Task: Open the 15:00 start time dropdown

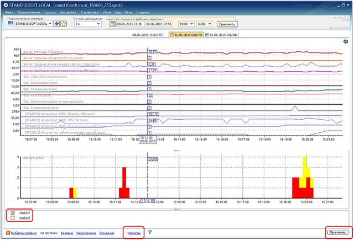Action: [x=190, y=24]
